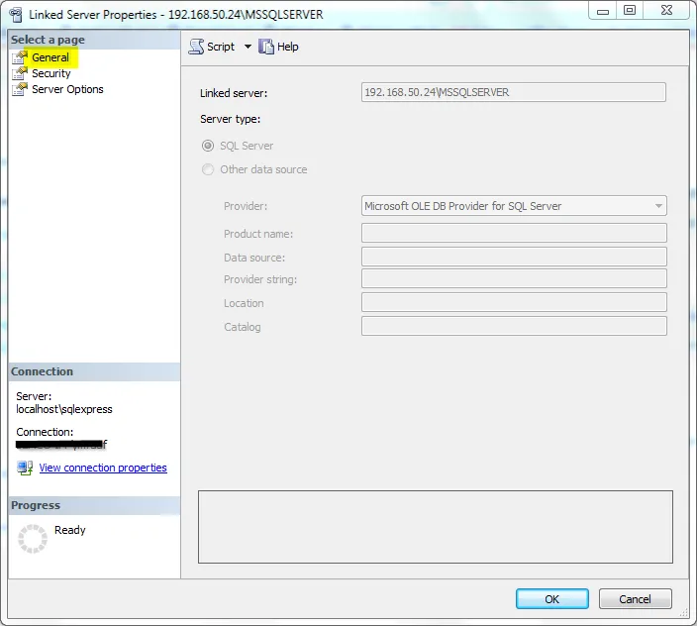The width and height of the screenshot is (697, 626).
Task: Open View connection properties link
Action: click(x=103, y=468)
